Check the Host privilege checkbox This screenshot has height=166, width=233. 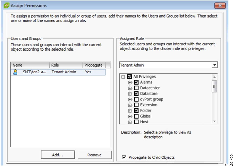[x=136, y=122]
